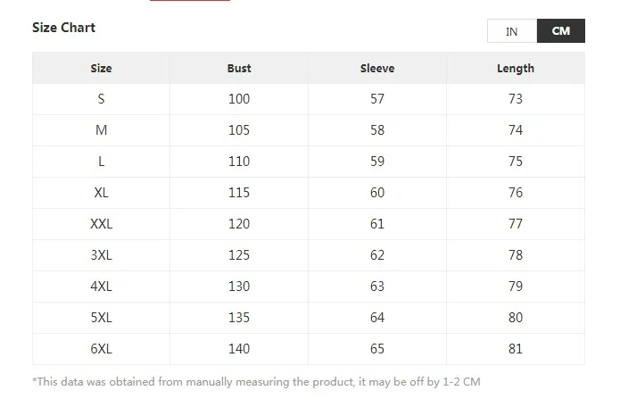Viewport: 620px width, 407px height.
Task: Click the Bust column header
Action: click(x=239, y=68)
